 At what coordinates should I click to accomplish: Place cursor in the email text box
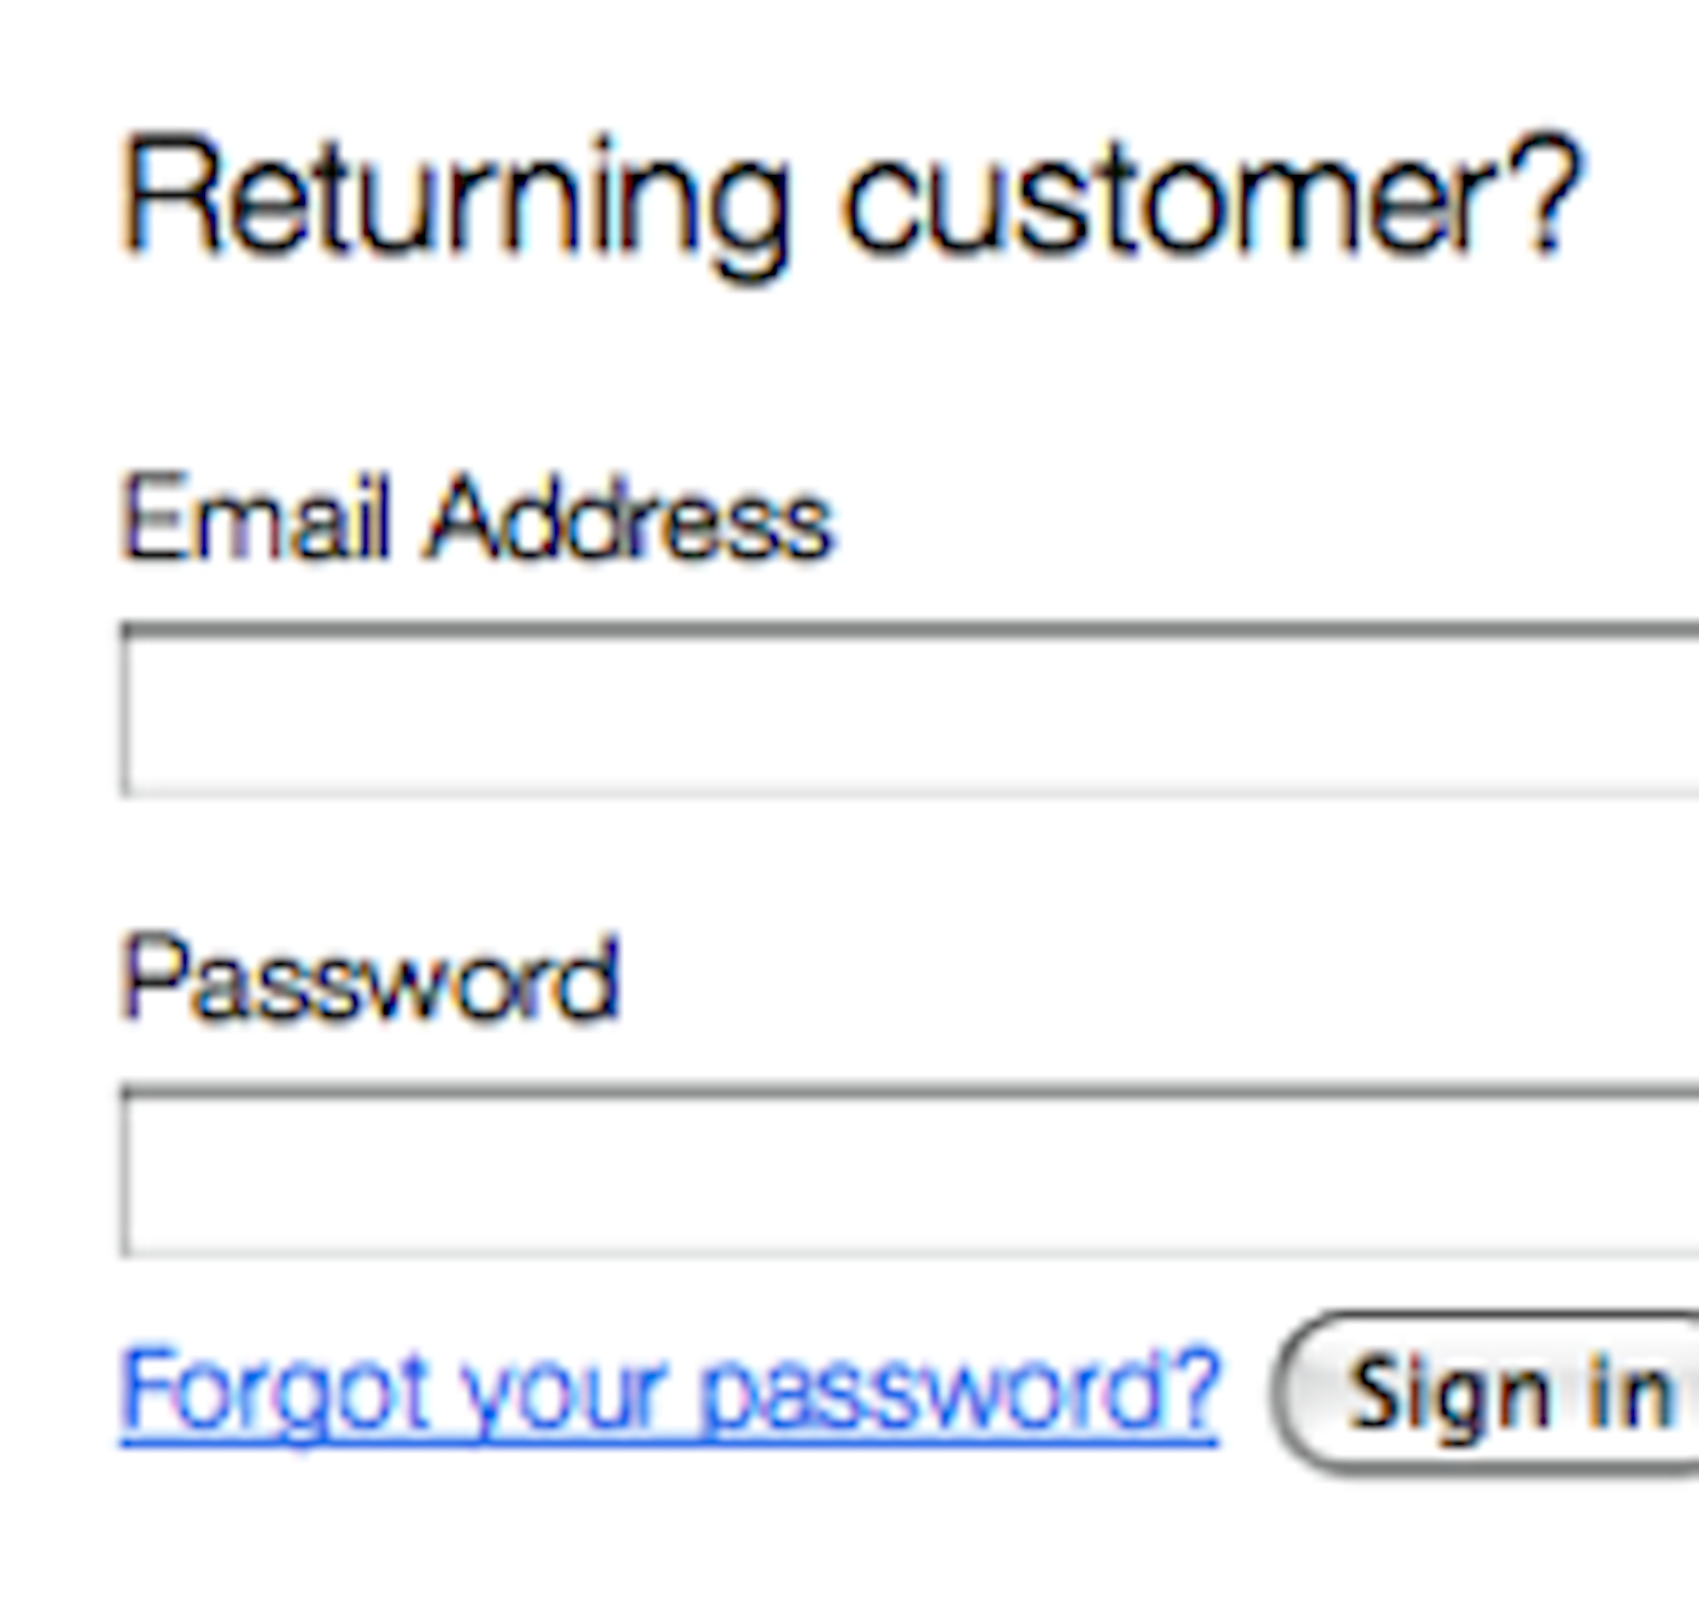[909, 711]
